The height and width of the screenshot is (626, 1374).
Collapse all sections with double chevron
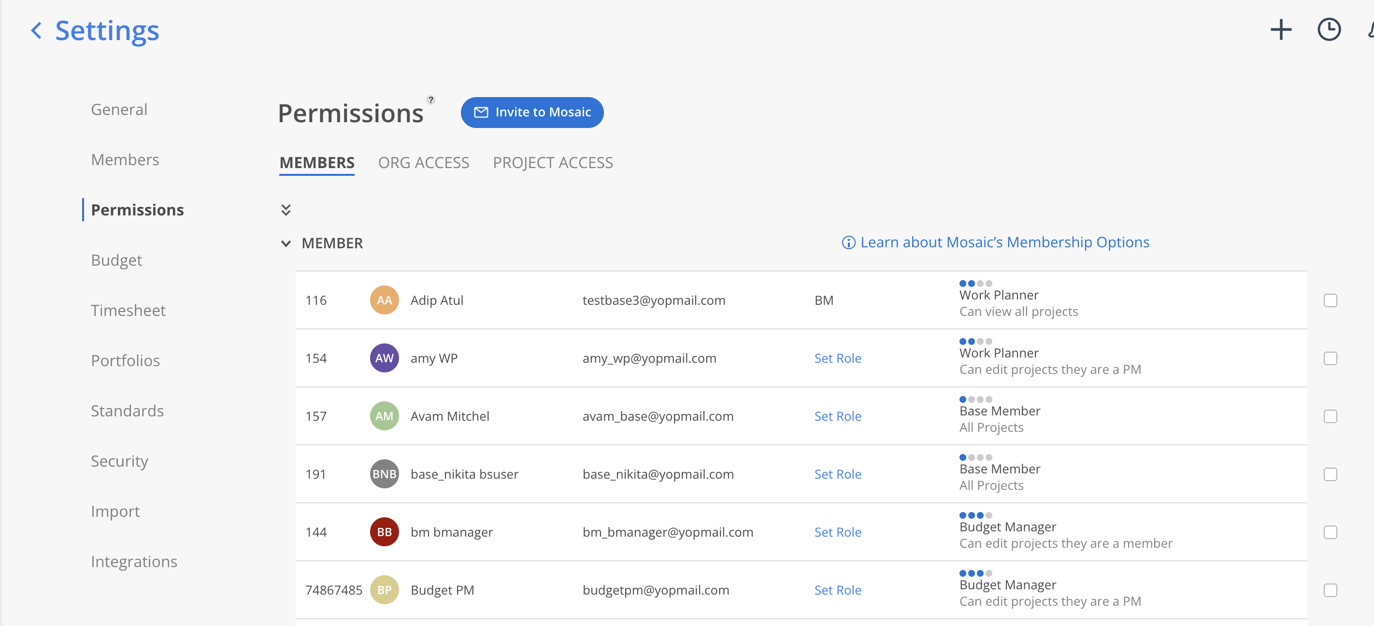286,210
